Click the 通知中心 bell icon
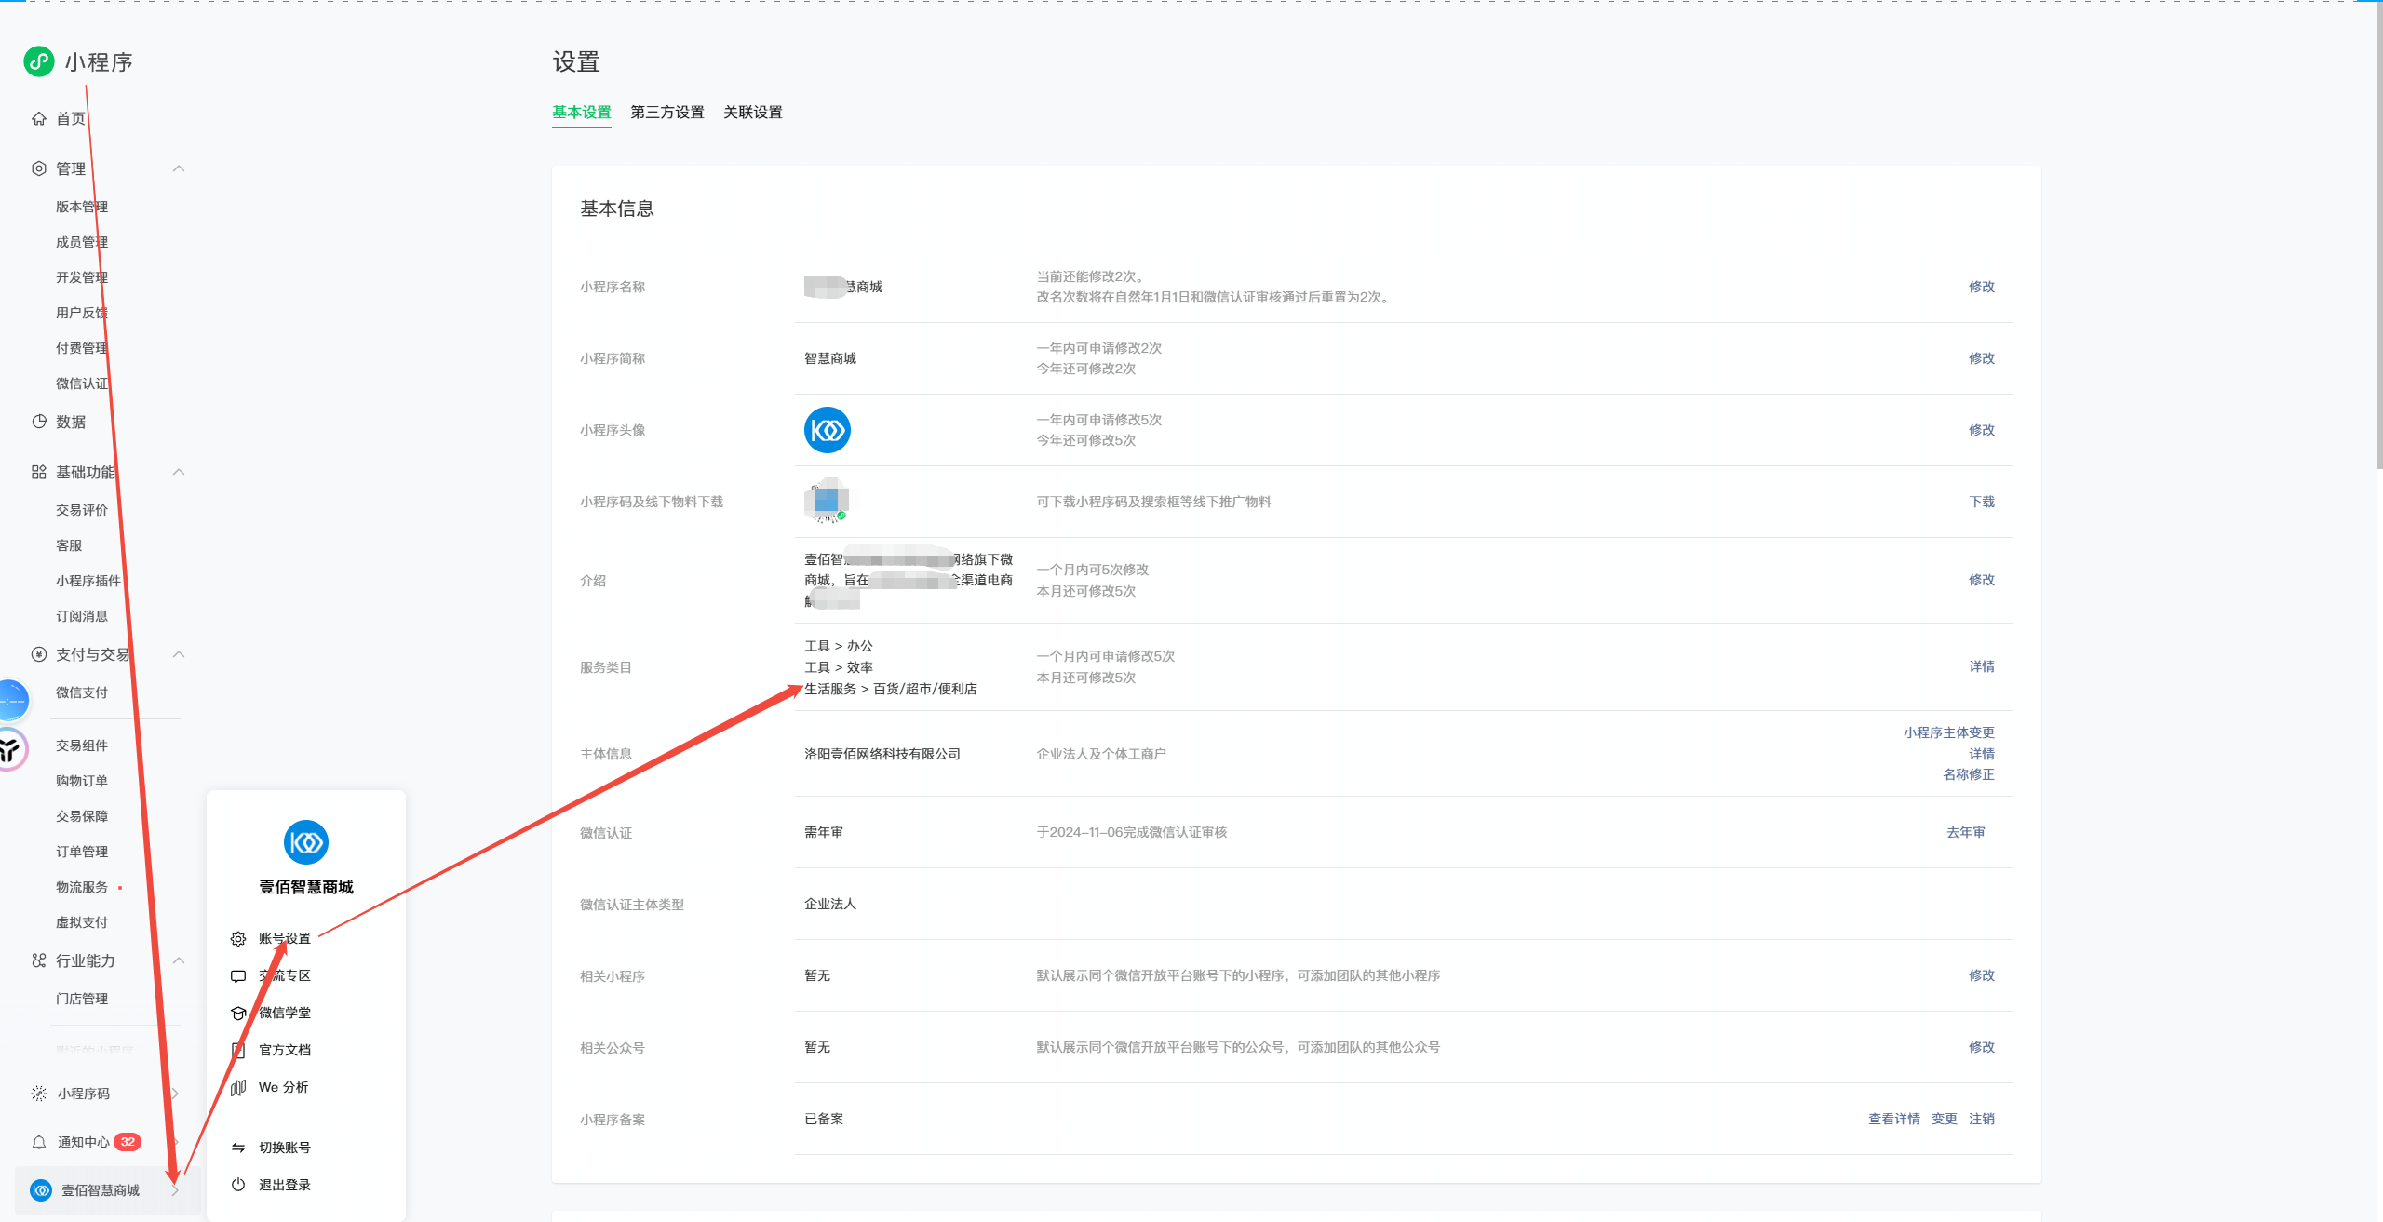The image size is (2383, 1222). (39, 1142)
